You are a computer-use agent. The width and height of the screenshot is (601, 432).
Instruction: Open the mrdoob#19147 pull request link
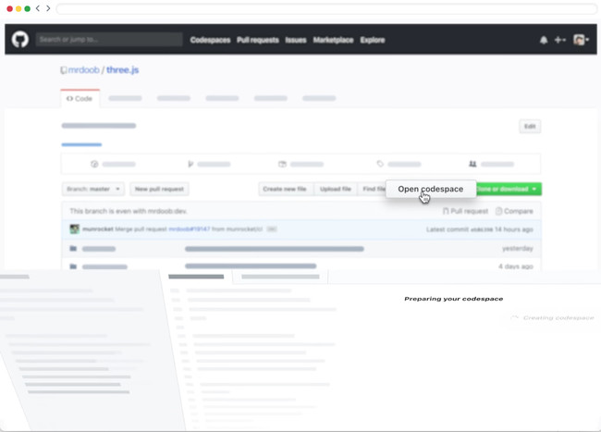tap(189, 228)
